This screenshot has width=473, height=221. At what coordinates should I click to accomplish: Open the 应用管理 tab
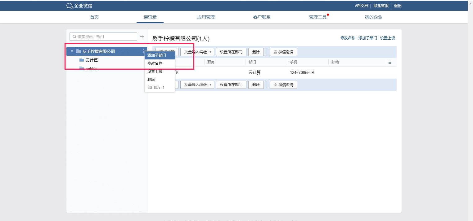point(206,17)
